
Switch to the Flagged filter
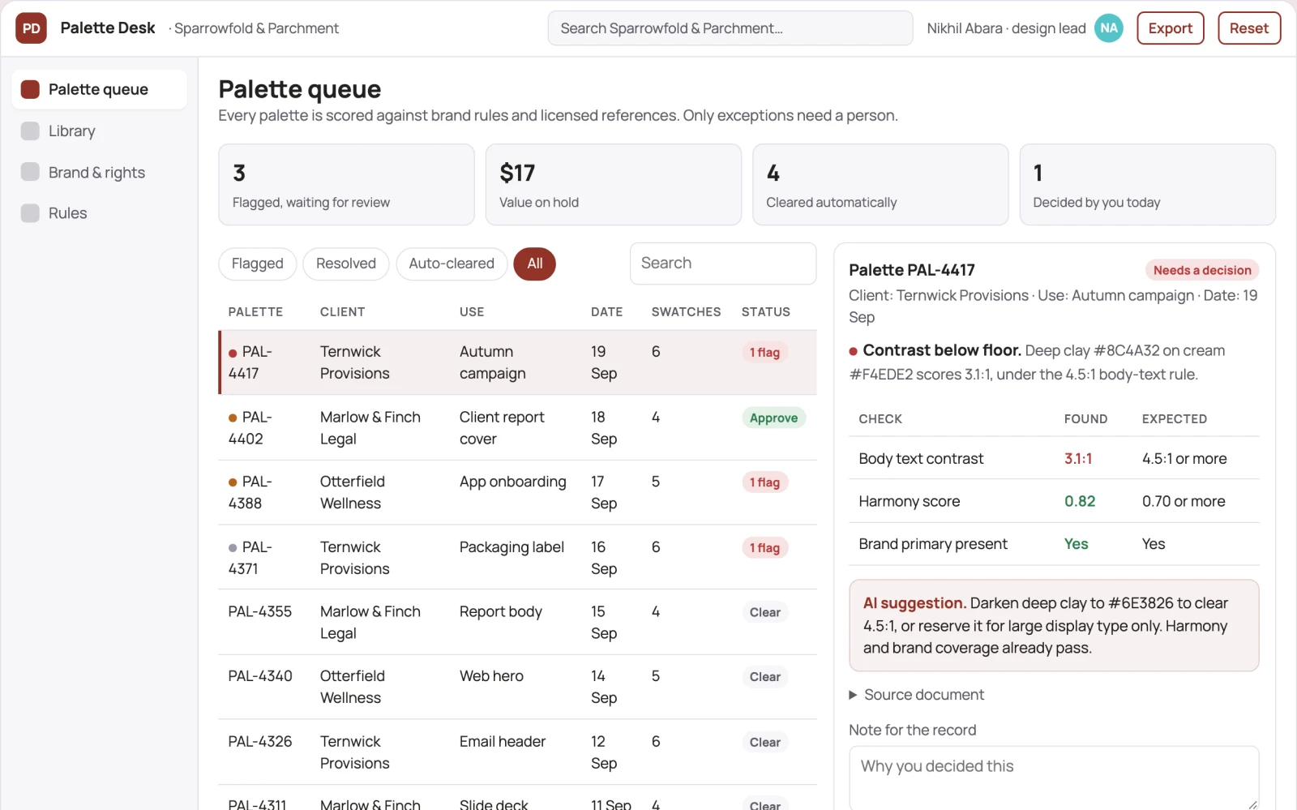pos(257,264)
